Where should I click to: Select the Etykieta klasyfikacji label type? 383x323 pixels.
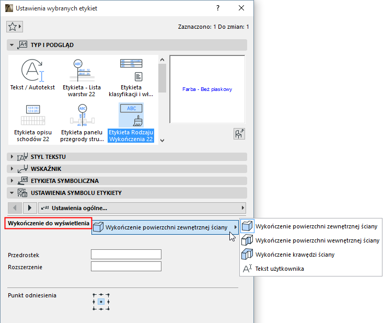tap(131, 78)
